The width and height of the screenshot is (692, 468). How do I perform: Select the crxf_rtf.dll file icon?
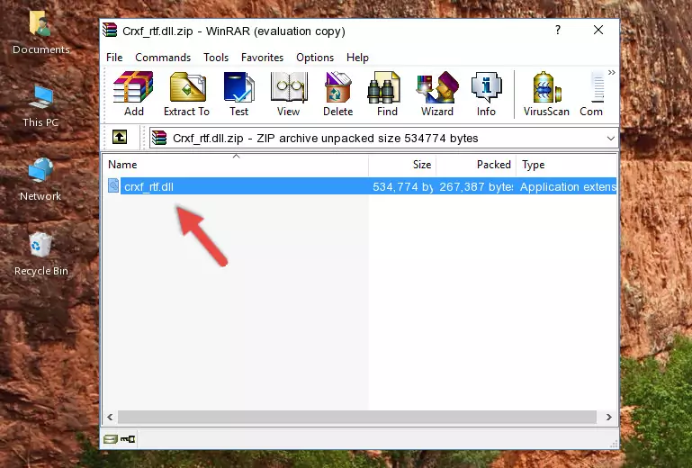[x=113, y=186]
